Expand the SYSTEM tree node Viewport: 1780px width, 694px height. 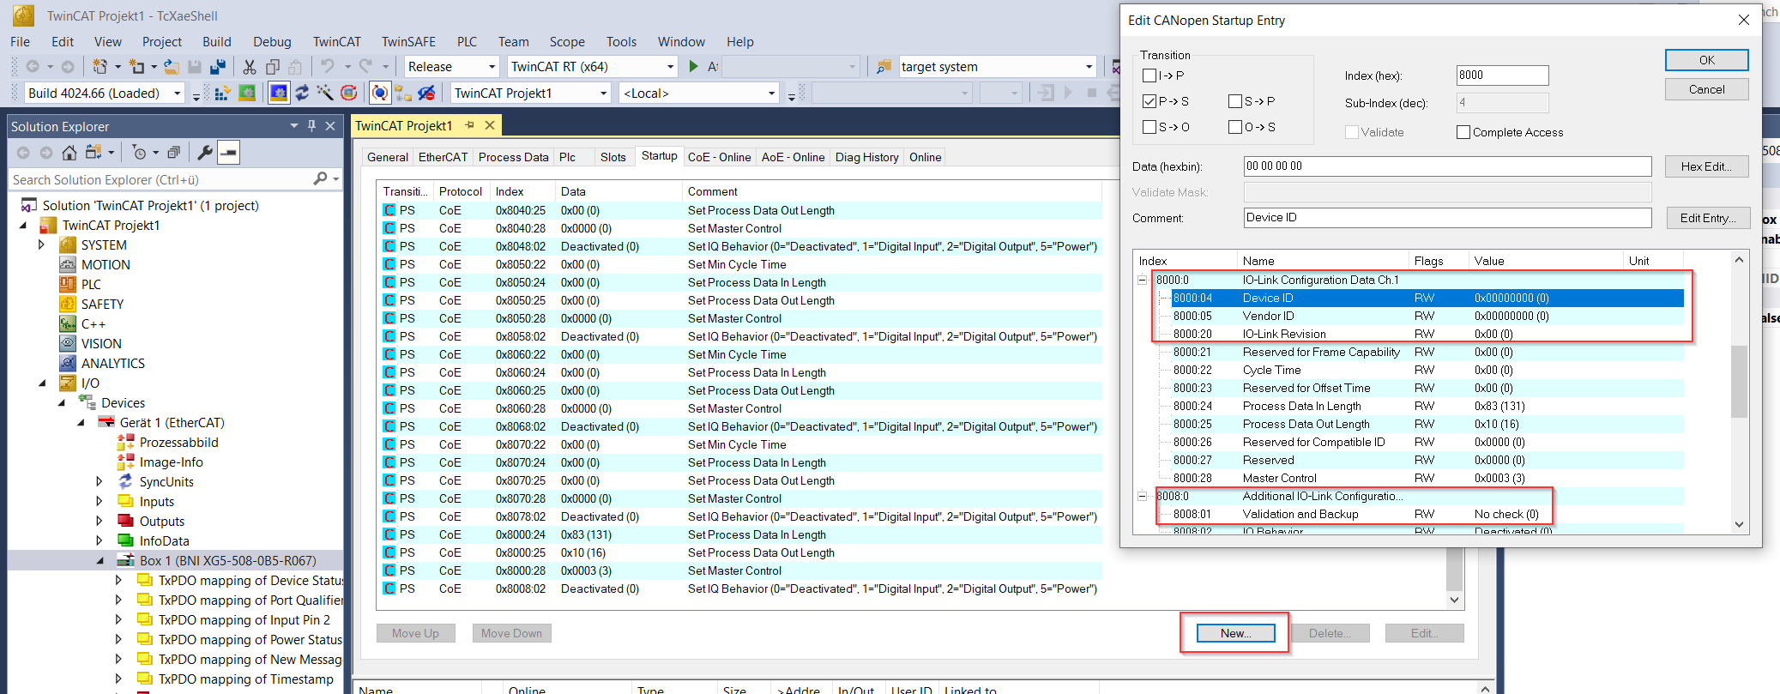pyautogui.click(x=41, y=244)
